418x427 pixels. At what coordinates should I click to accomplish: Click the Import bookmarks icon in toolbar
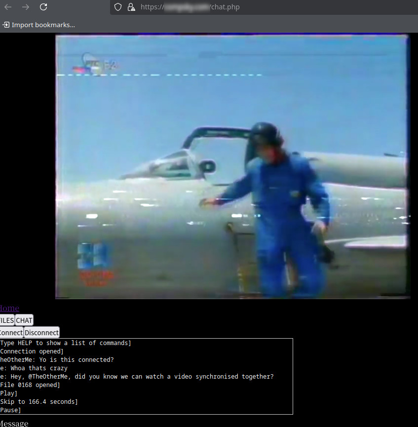pos(6,25)
